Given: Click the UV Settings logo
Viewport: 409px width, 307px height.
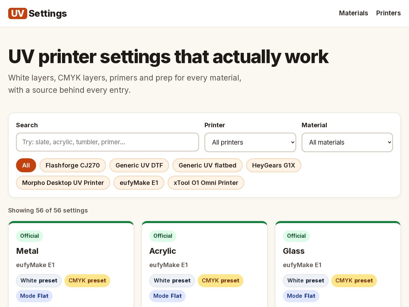Looking at the screenshot, I should click(x=37, y=13).
